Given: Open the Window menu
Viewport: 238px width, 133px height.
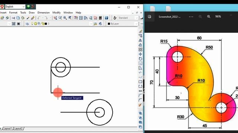Looking at the screenshot, I should click(68, 13).
